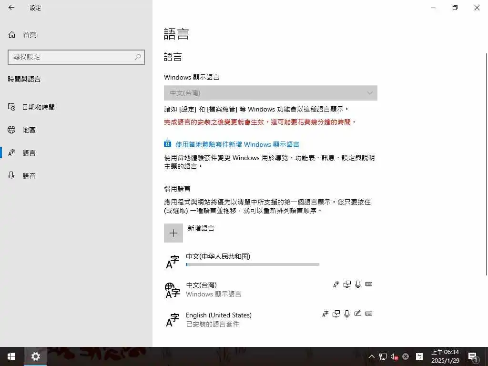Click the 慣用語言 heading
The height and width of the screenshot is (366, 488).
point(177,189)
